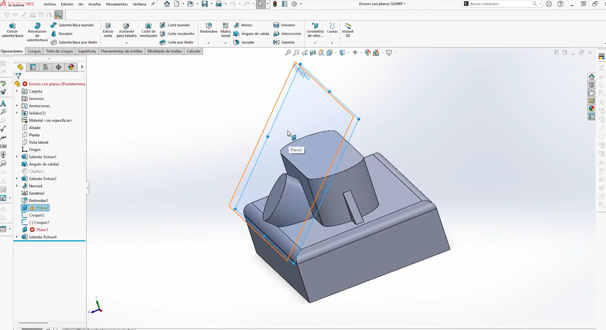606x330 pixels.
Task: Toggle hide/show items eye icon
Action: 355,52
